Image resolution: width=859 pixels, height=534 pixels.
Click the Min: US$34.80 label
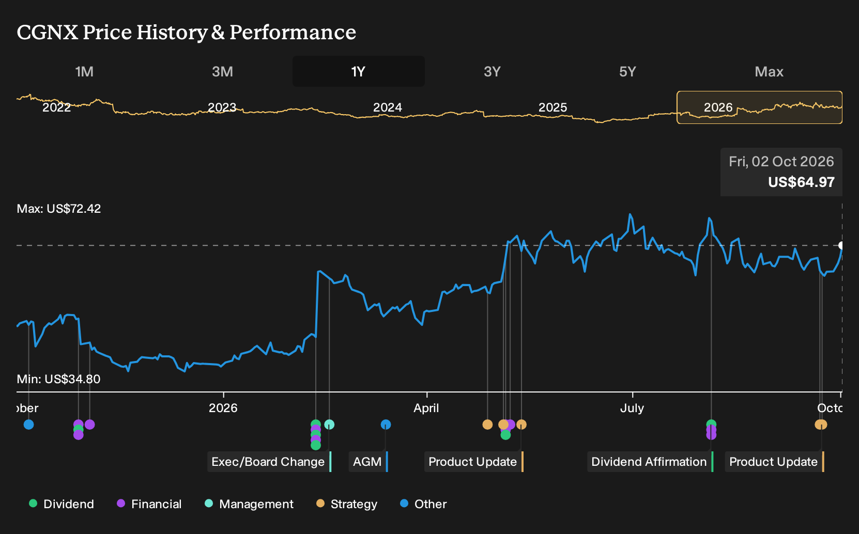pyautogui.click(x=58, y=379)
